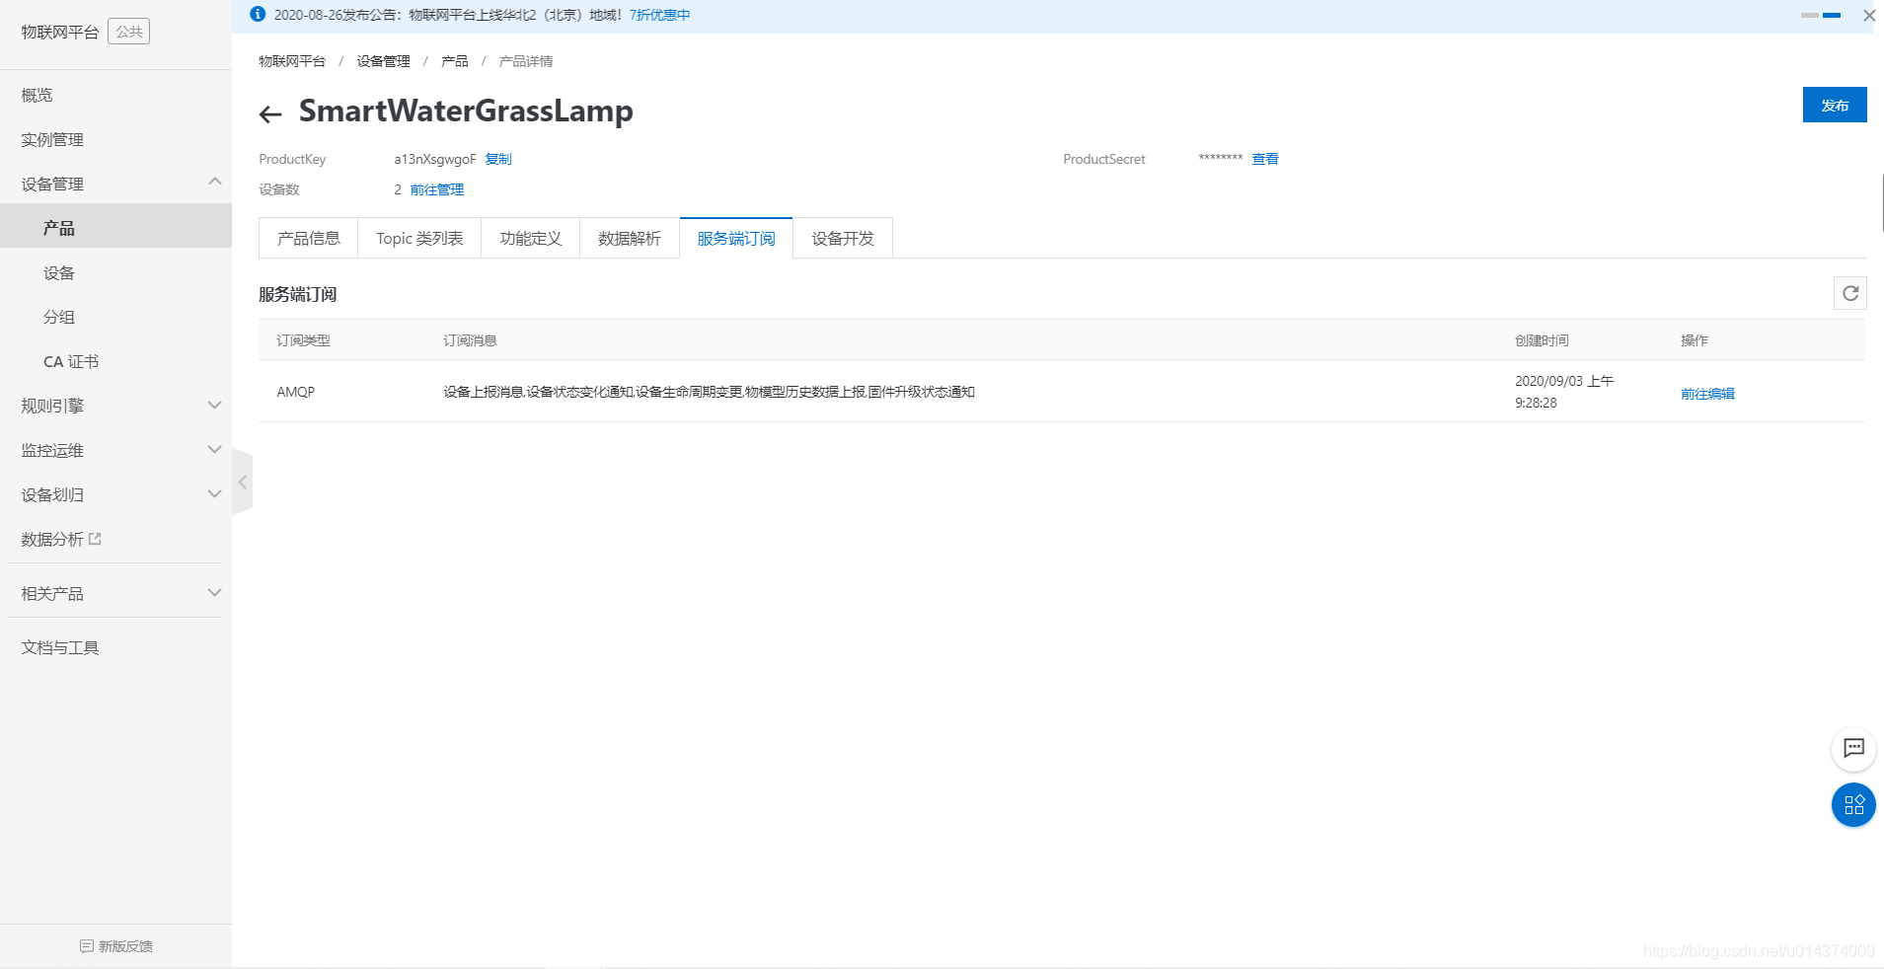
Task: Click the blue 发布 button
Action: click(1835, 105)
